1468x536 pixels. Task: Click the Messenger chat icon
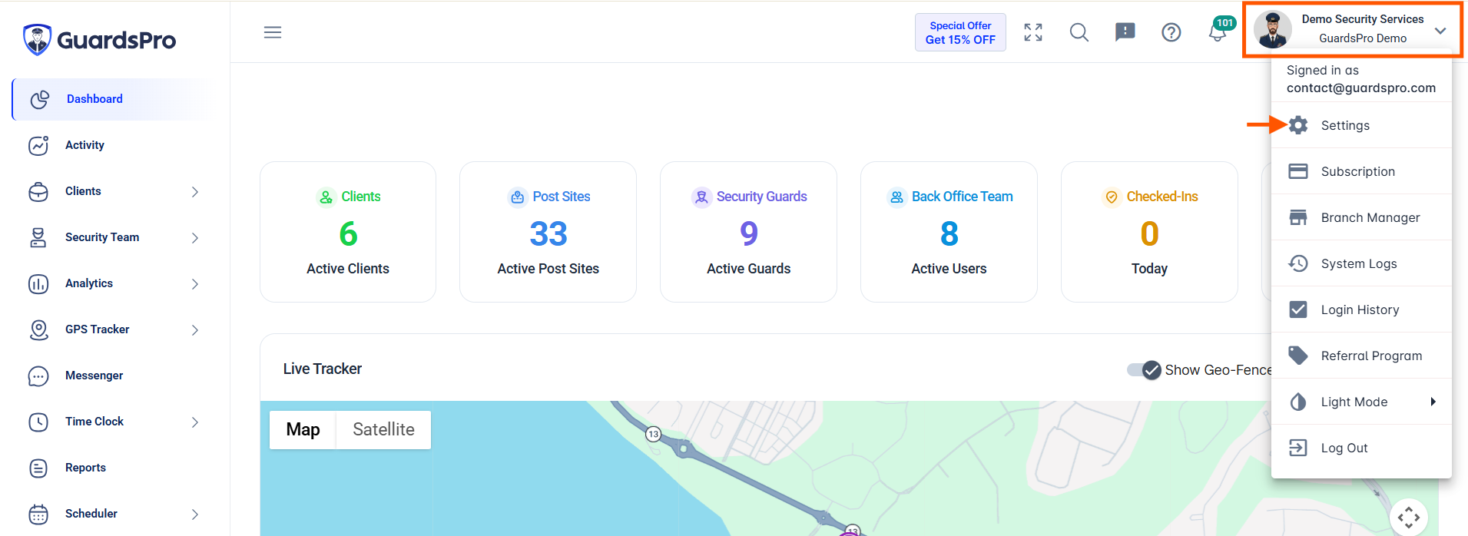point(38,376)
